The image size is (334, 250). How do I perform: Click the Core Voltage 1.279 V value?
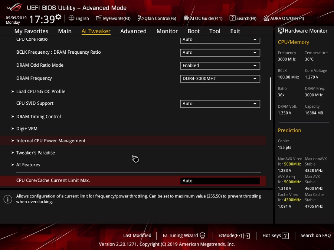311,77
